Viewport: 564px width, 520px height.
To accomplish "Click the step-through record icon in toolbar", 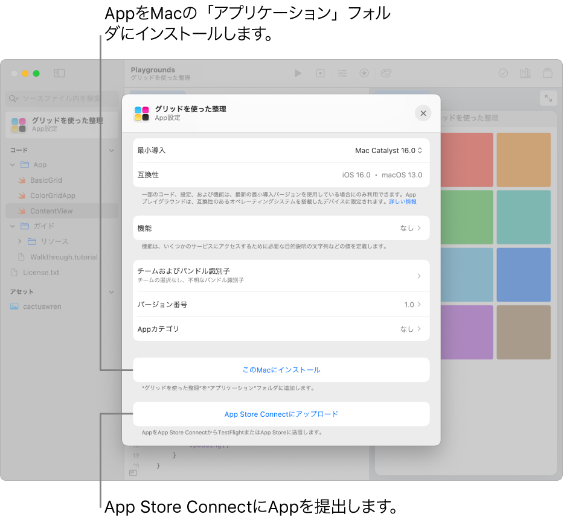I will pos(320,74).
